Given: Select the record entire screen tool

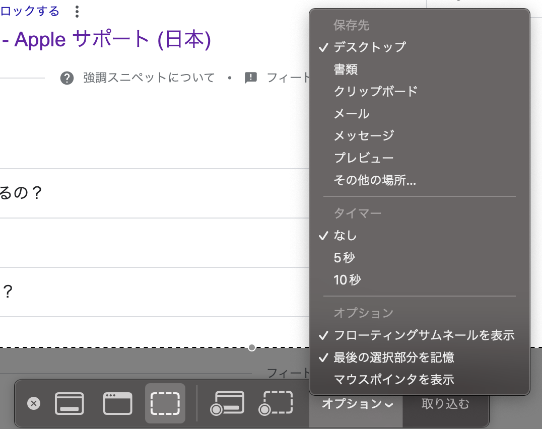Looking at the screenshot, I should point(227,402).
